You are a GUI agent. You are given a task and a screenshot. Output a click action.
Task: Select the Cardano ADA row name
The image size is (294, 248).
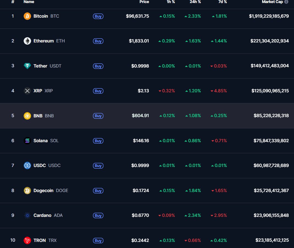(42, 216)
